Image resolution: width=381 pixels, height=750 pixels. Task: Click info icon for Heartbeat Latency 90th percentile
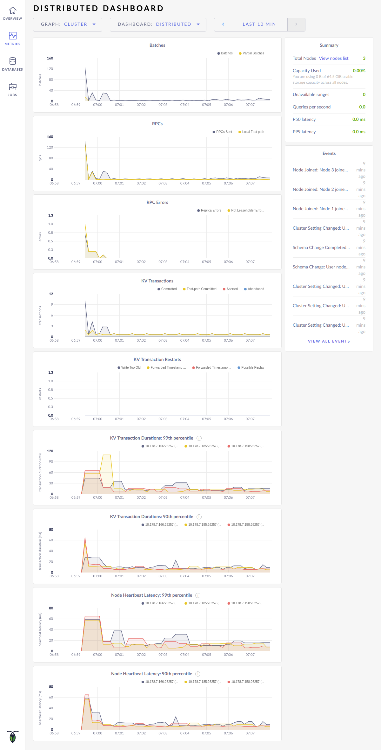click(198, 674)
